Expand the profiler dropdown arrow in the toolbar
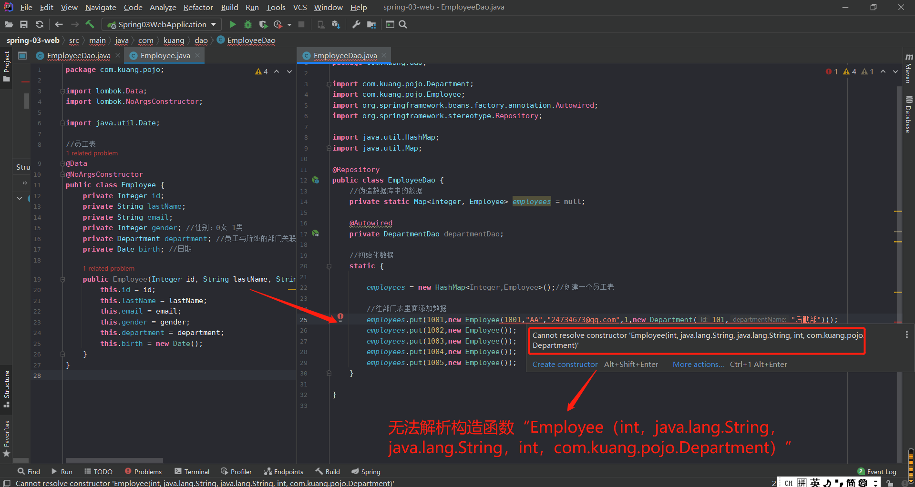 [x=289, y=24]
